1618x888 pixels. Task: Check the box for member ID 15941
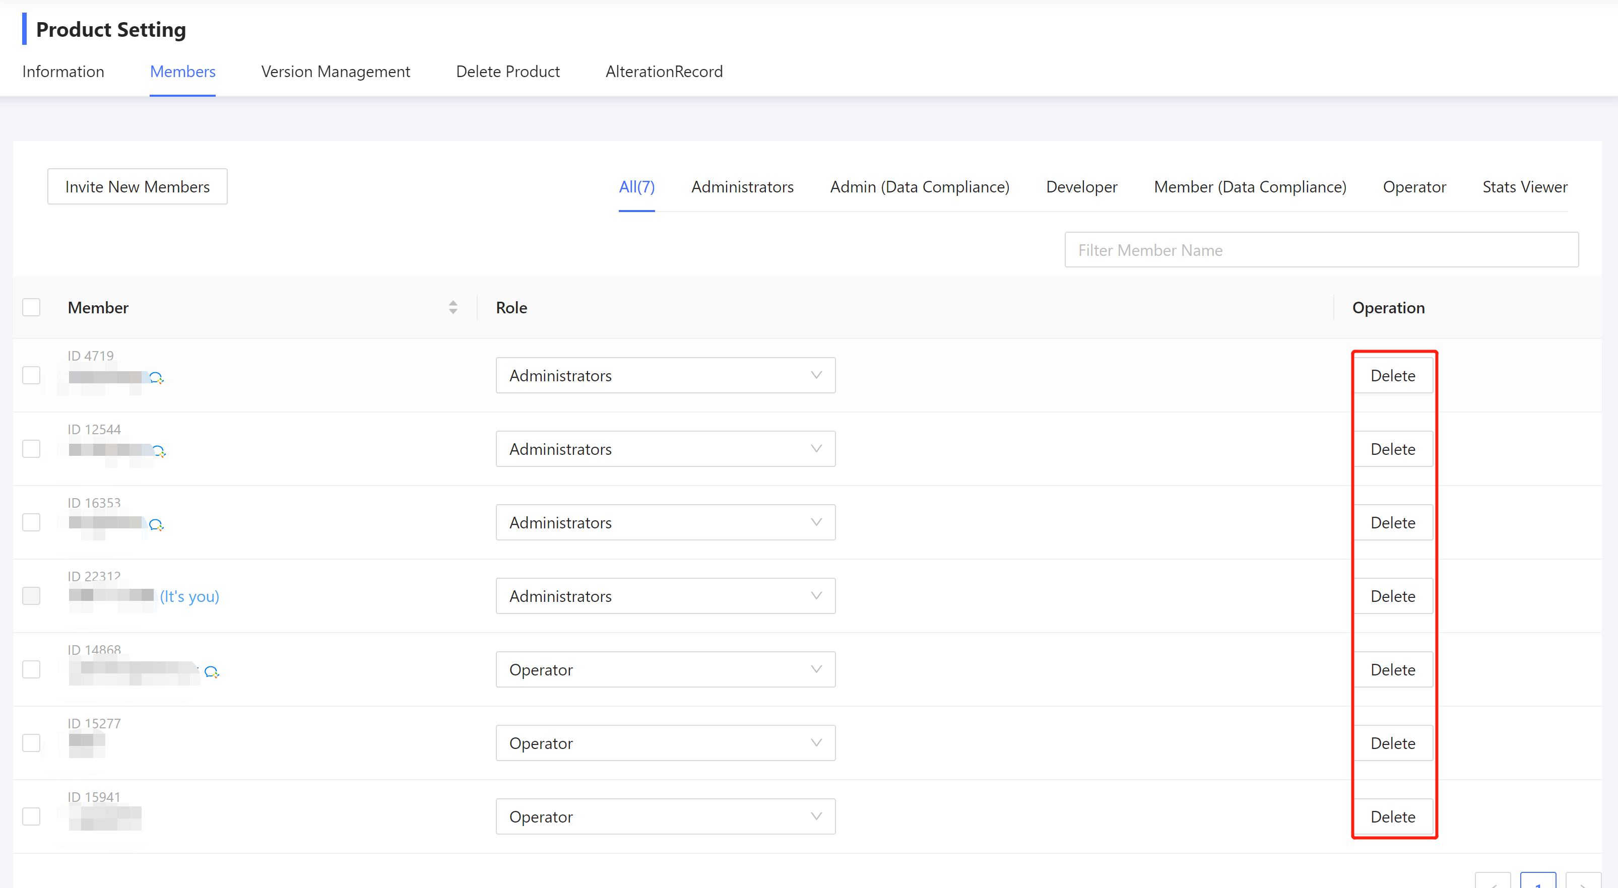pyautogui.click(x=31, y=816)
